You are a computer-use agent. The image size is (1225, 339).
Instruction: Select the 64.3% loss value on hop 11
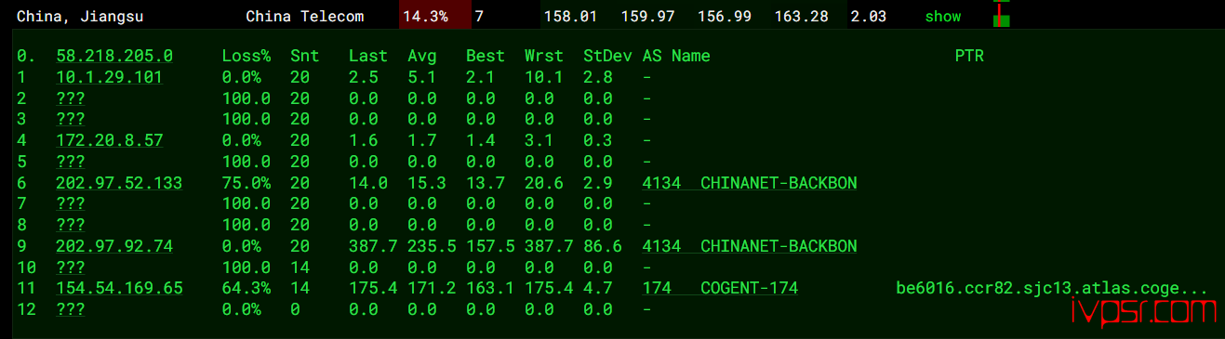coord(246,288)
